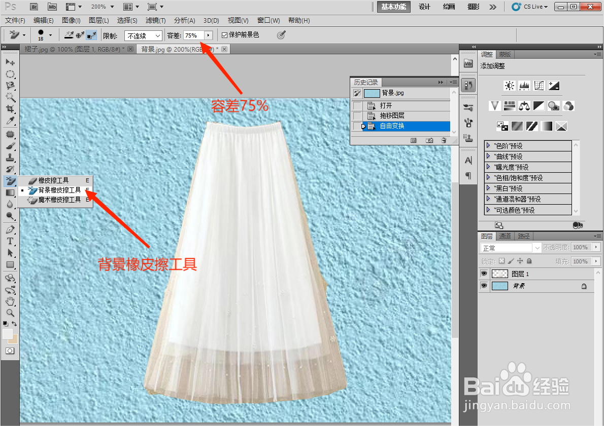The height and width of the screenshot is (426, 604).
Task: Select the Zoom magnifier tool in toolbox
Action: [10, 313]
